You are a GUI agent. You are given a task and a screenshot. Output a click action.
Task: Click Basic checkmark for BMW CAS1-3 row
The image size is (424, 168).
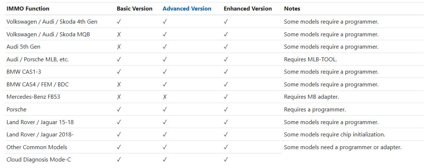(x=119, y=72)
